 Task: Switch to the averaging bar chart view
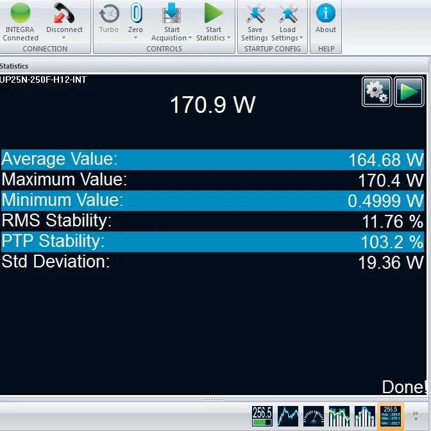339,415
